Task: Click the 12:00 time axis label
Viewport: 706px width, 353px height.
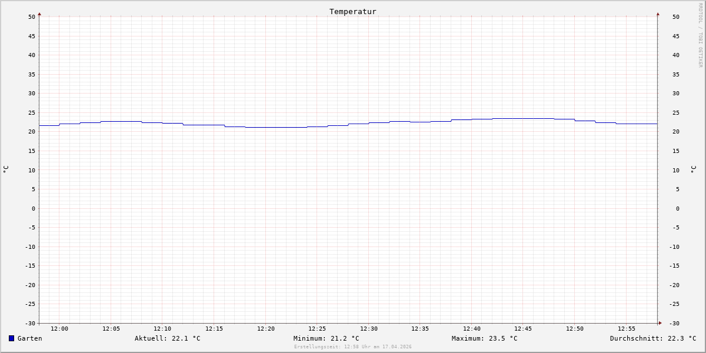Action: (59, 329)
